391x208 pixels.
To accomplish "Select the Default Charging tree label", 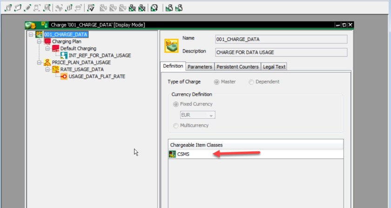I will (x=78, y=48).
